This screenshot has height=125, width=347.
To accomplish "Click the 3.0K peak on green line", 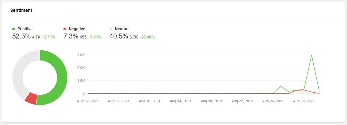I will pyautogui.click(x=311, y=55).
